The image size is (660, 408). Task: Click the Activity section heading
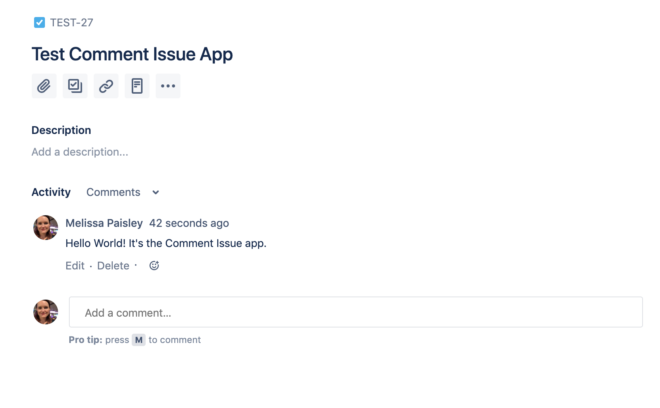[x=51, y=192]
